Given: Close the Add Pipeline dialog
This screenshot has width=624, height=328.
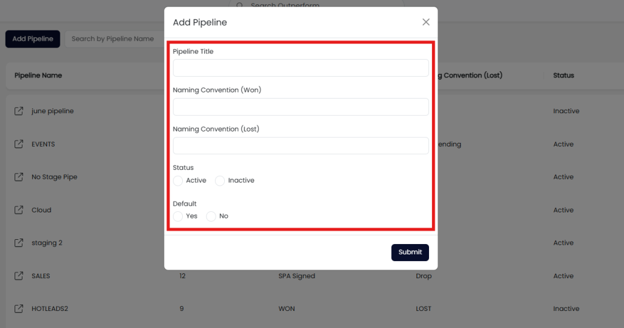Looking at the screenshot, I should pos(426,22).
